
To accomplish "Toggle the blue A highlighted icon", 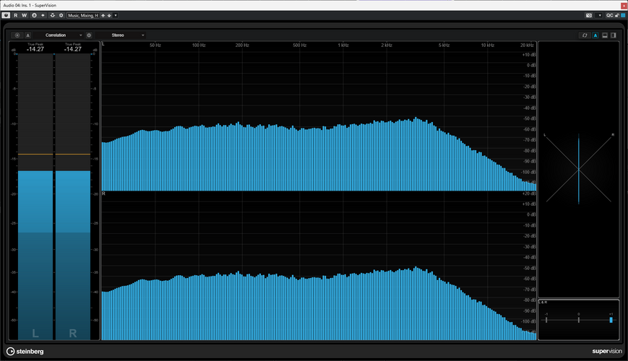I will [x=595, y=35].
